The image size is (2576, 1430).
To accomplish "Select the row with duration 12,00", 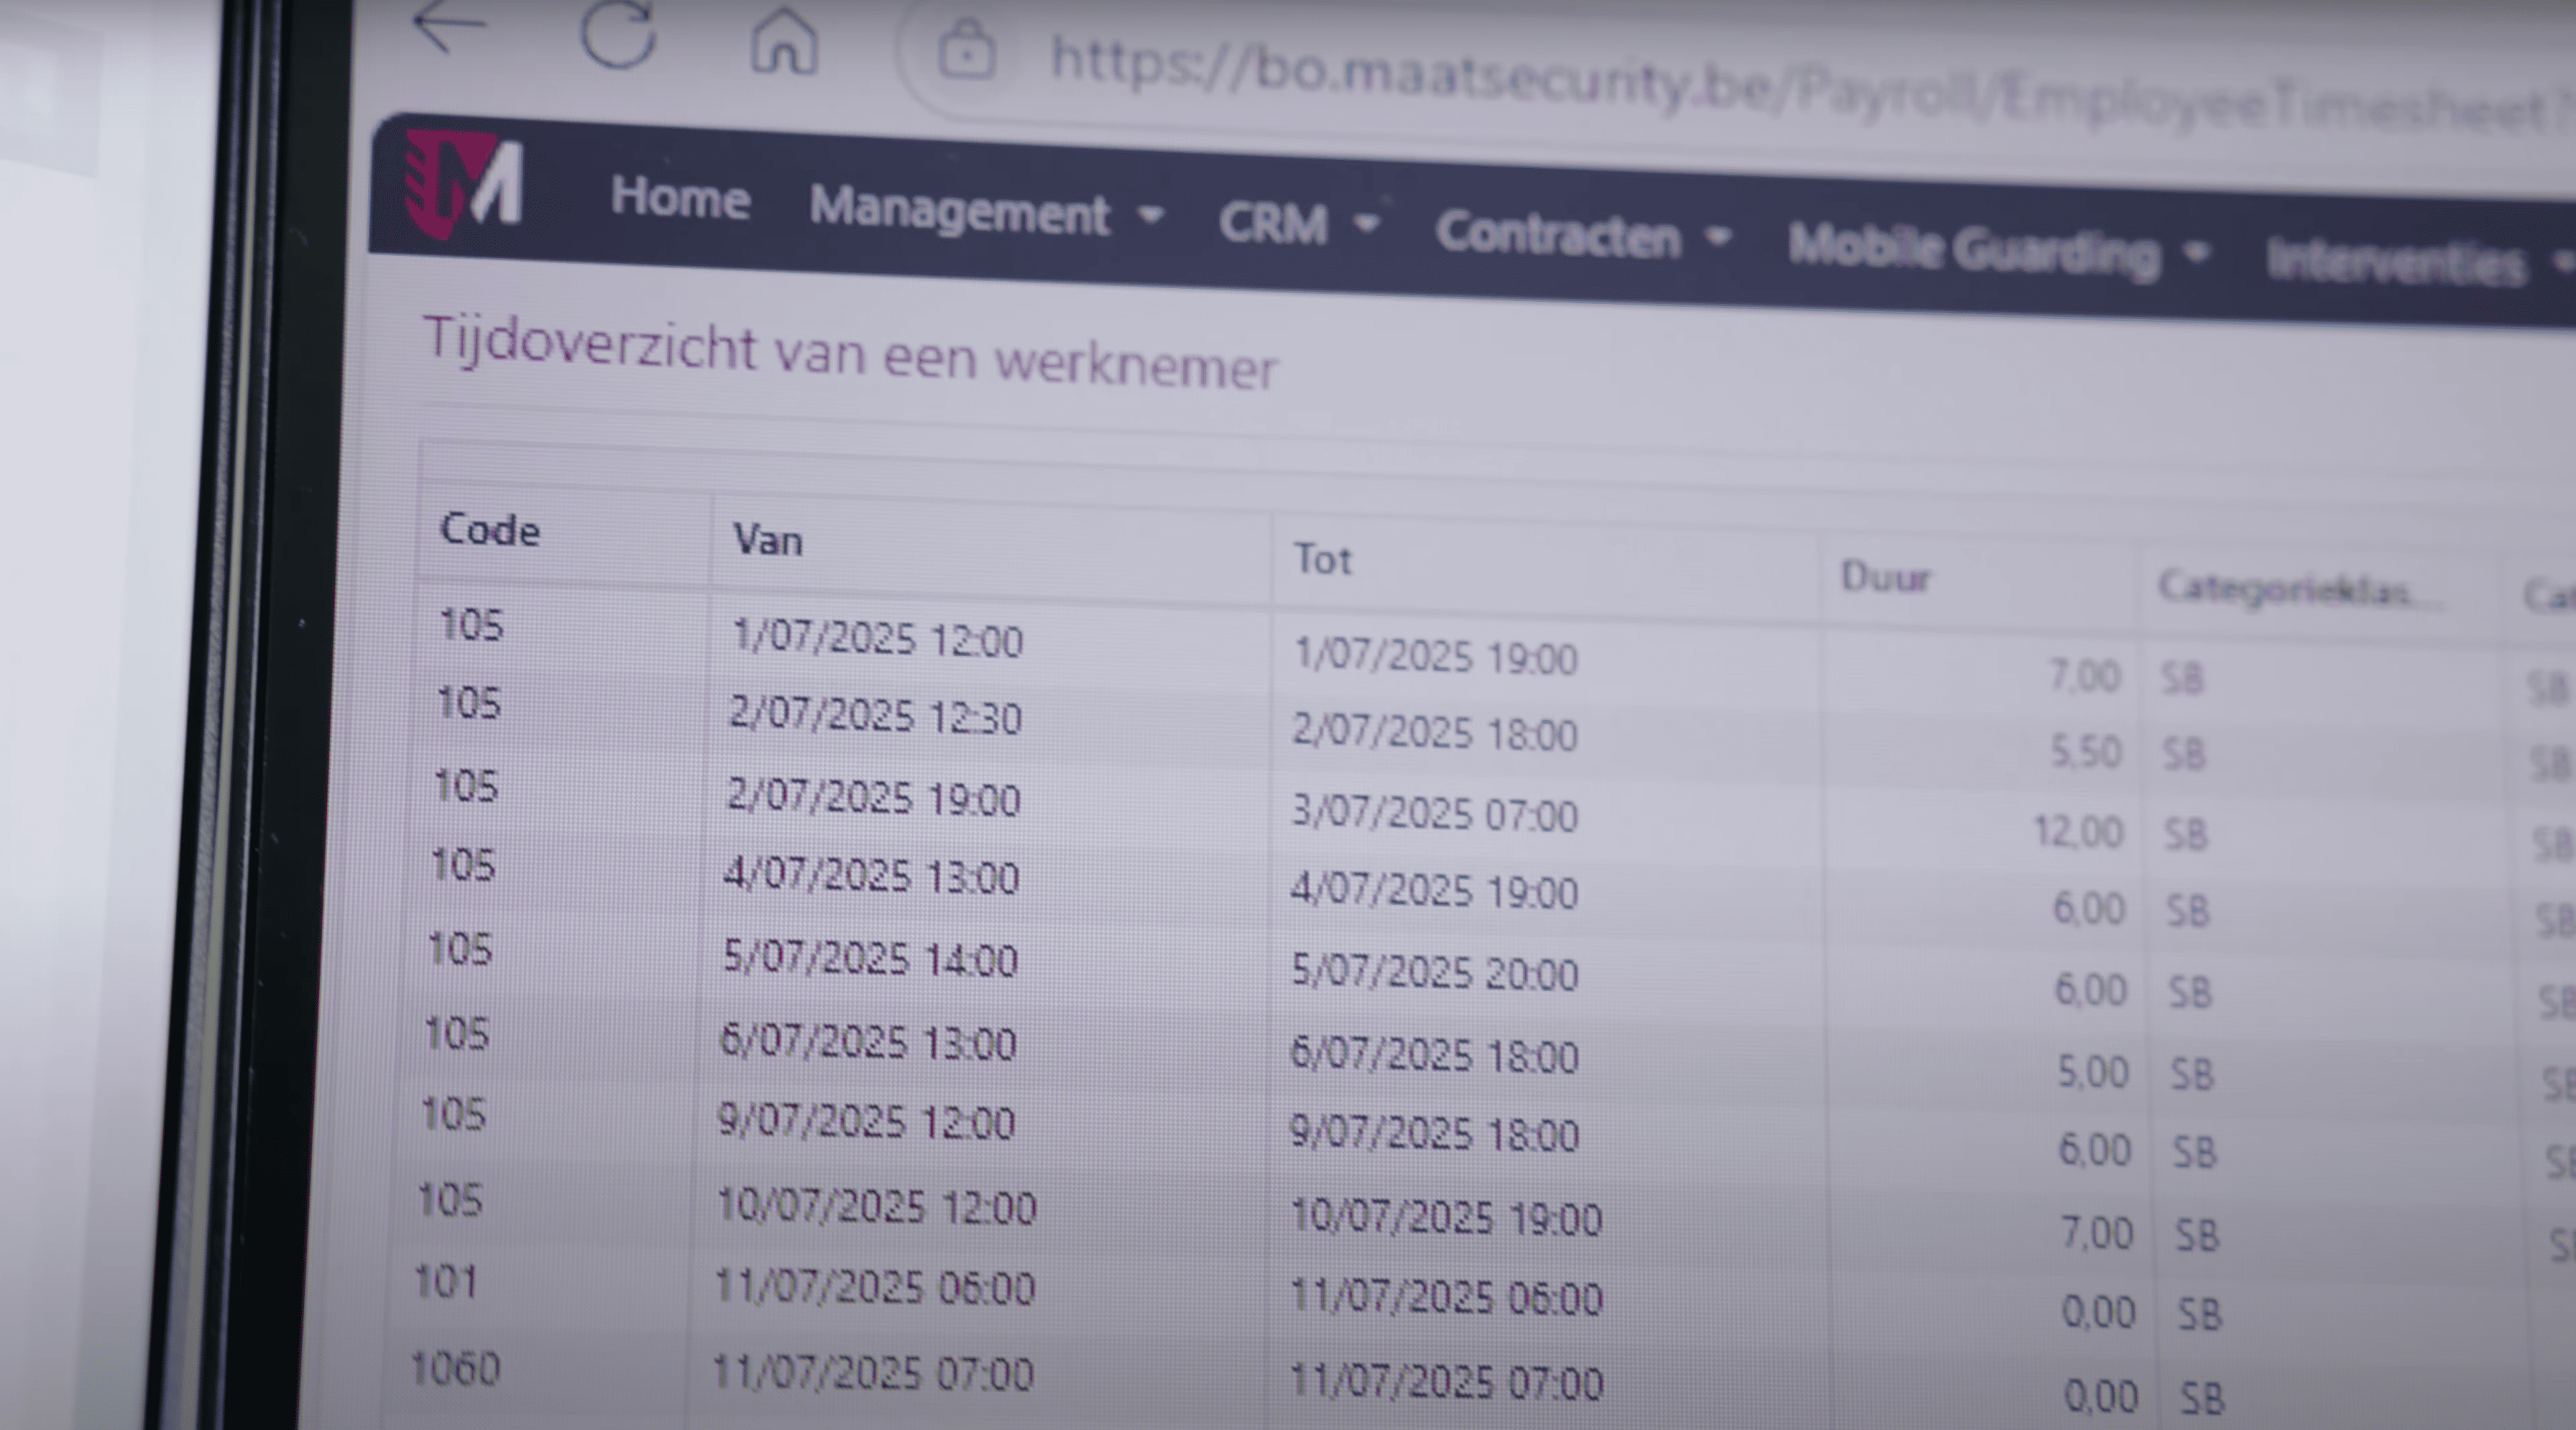I will pyautogui.click(x=2077, y=832).
